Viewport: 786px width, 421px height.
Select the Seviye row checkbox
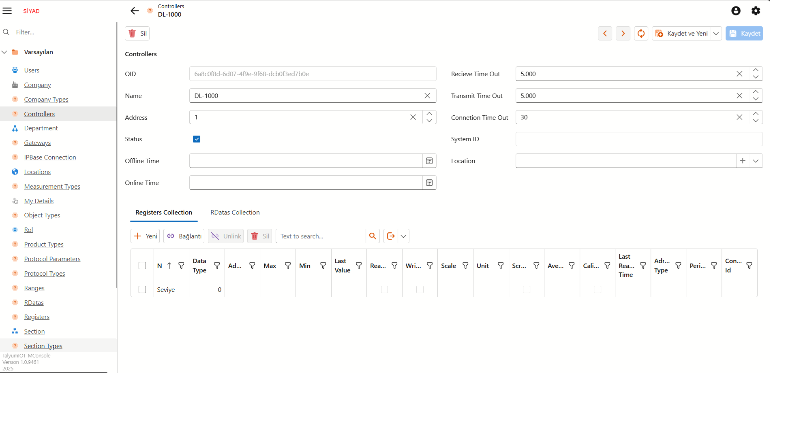click(x=142, y=290)
